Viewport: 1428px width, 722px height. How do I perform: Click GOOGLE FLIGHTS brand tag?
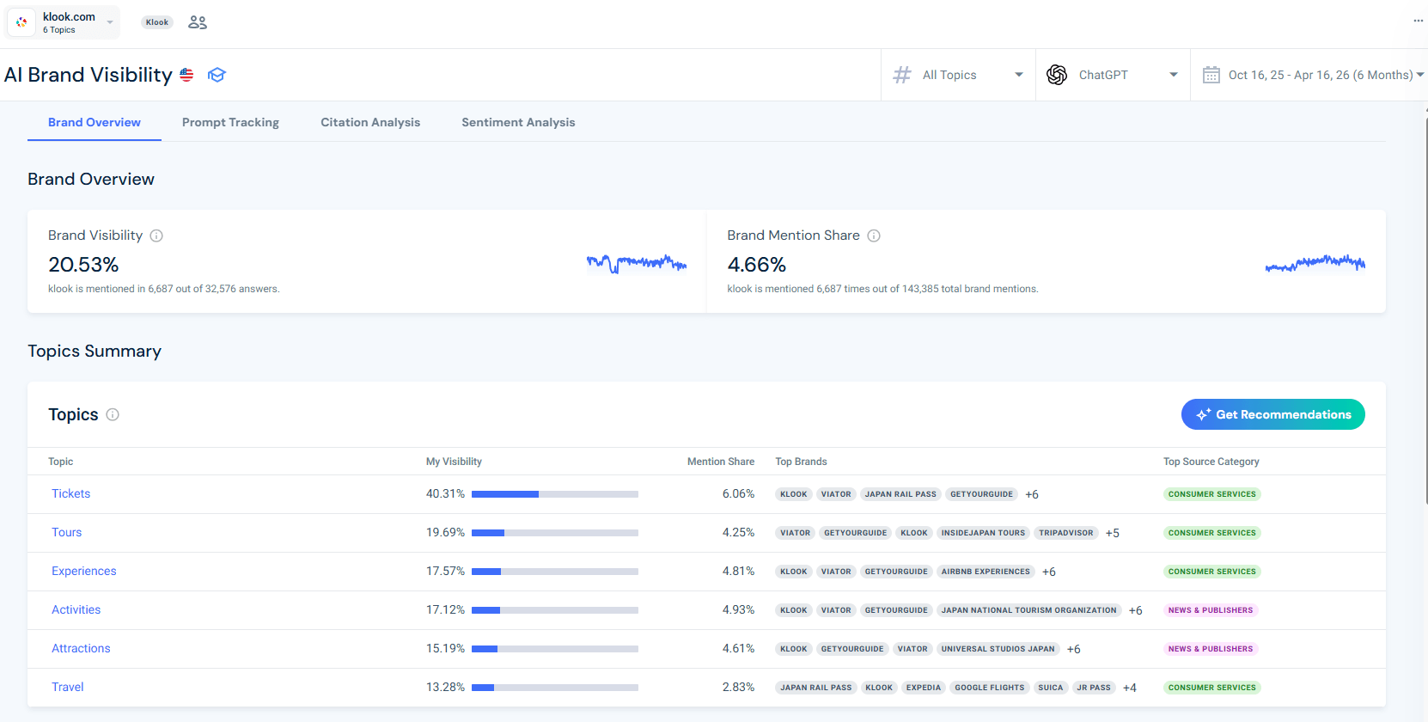(x=990, y=688)
